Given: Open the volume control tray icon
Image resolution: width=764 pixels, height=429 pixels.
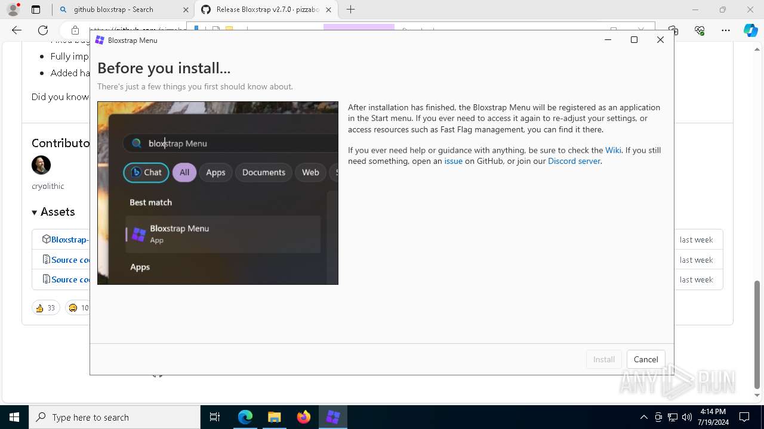Looking at the screenshot, I should point(687,417).
